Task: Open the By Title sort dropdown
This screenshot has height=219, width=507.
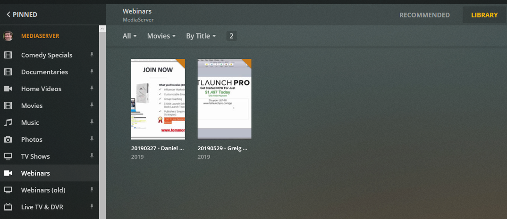Action: point(201,36)
